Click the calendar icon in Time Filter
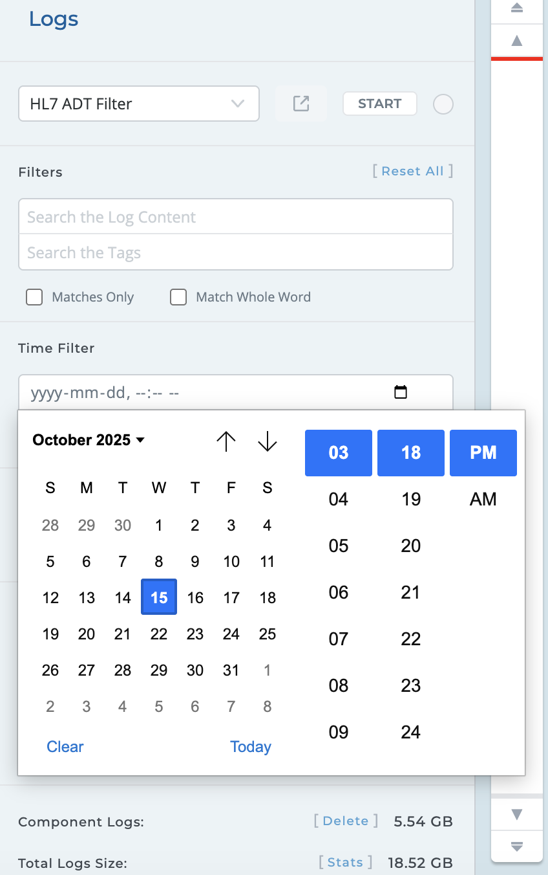 [x=401, y=392]
